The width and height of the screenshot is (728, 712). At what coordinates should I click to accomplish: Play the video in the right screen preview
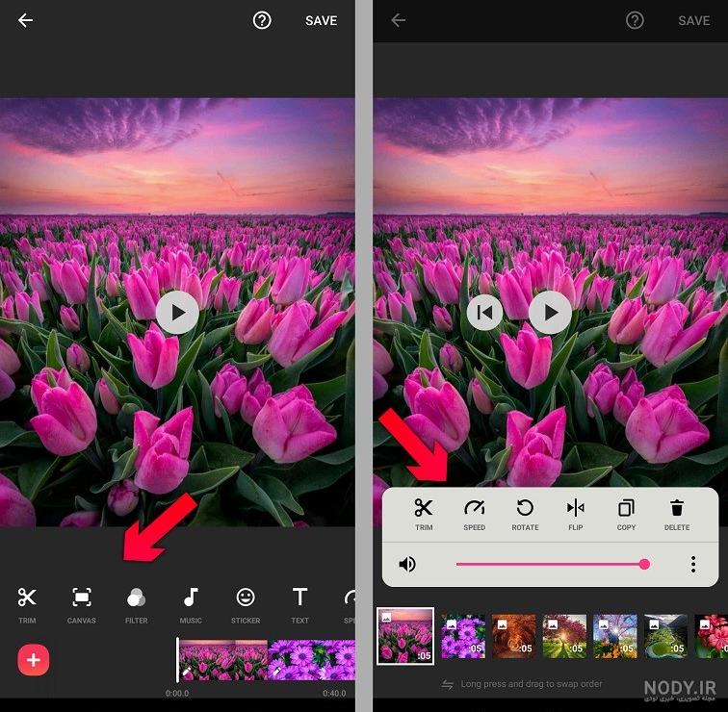click(x=551, y=313)
